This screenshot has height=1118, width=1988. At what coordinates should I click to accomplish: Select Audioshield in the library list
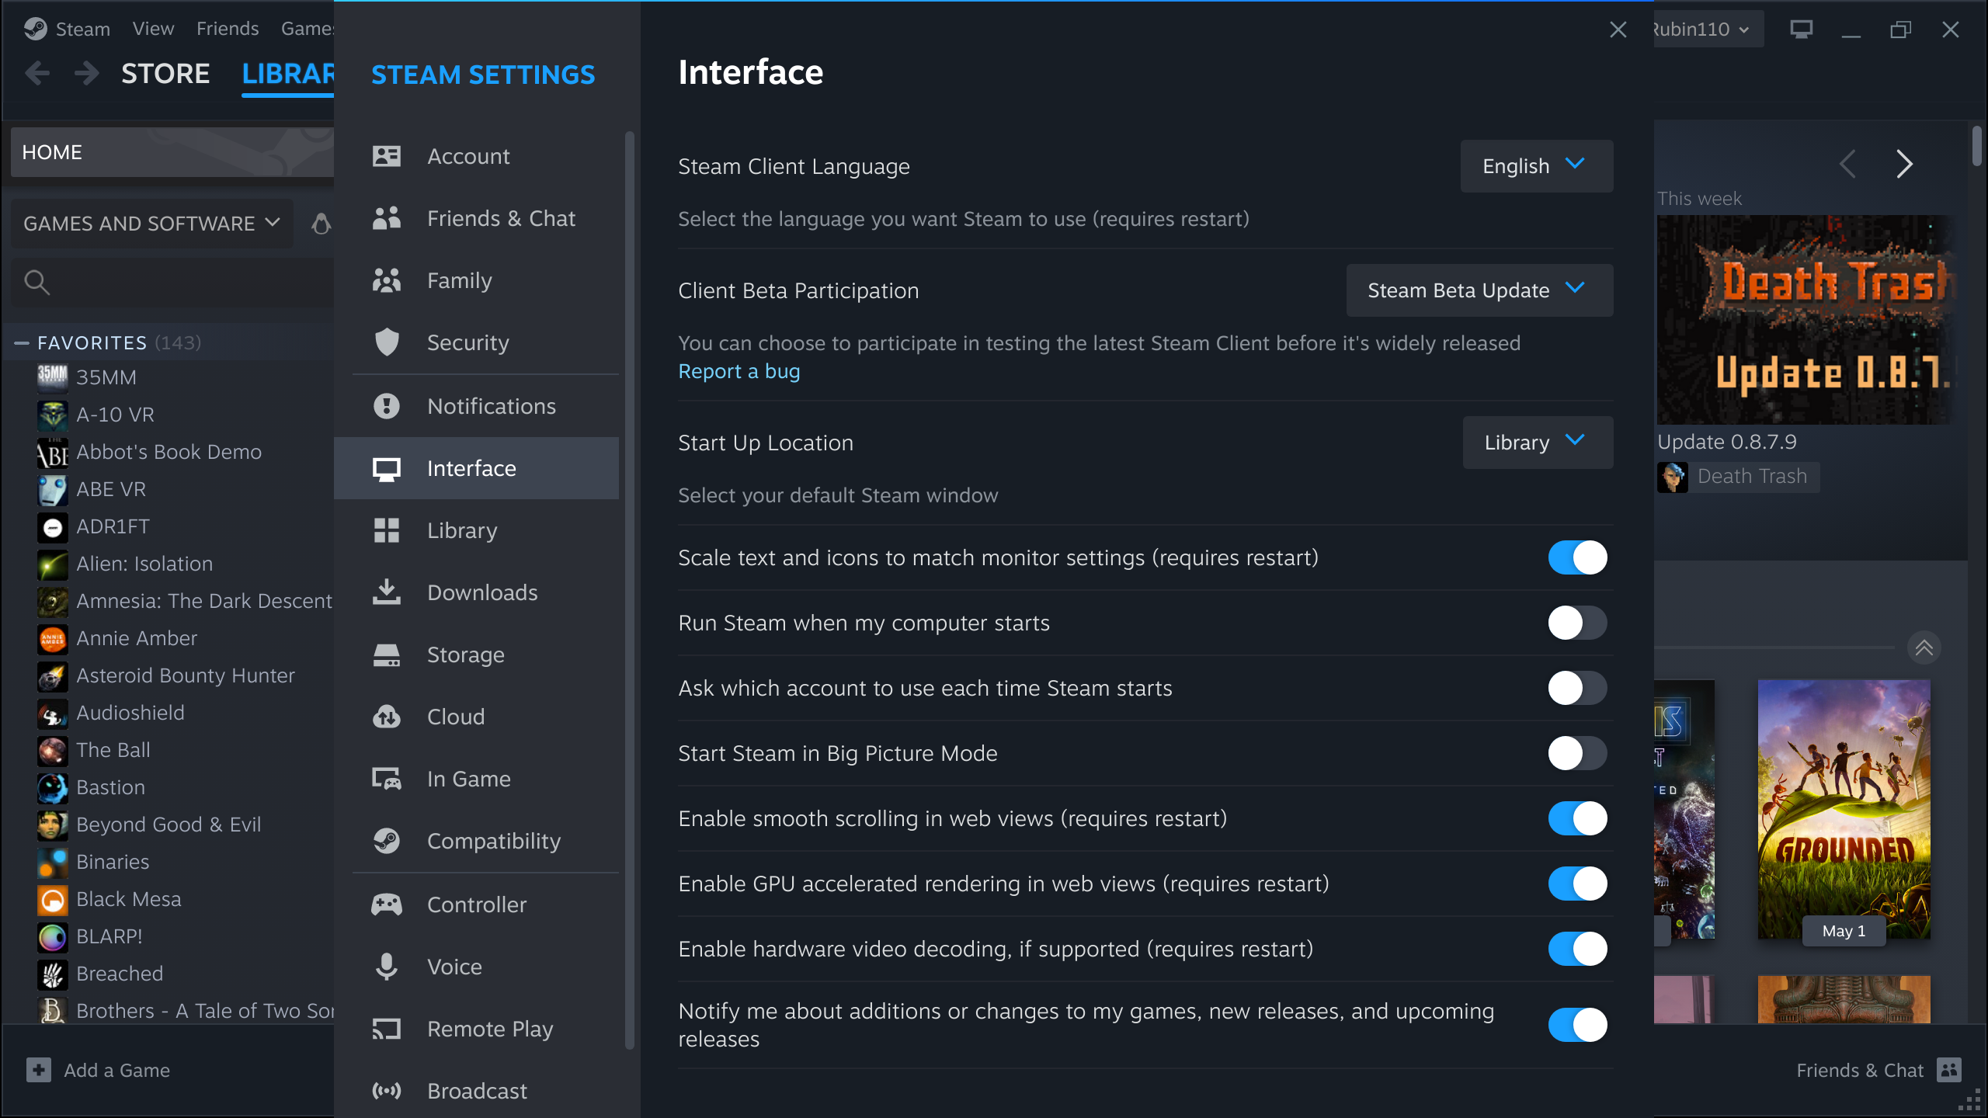pyautogui.click(x=130, y=713)
